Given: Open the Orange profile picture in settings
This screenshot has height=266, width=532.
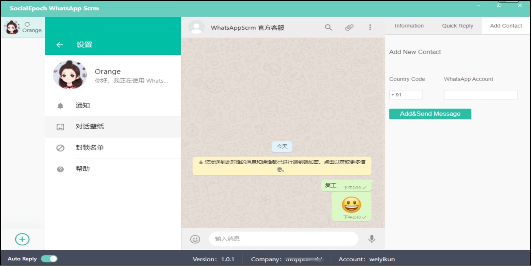Looking at the screenshot, I should click(70, 75).
